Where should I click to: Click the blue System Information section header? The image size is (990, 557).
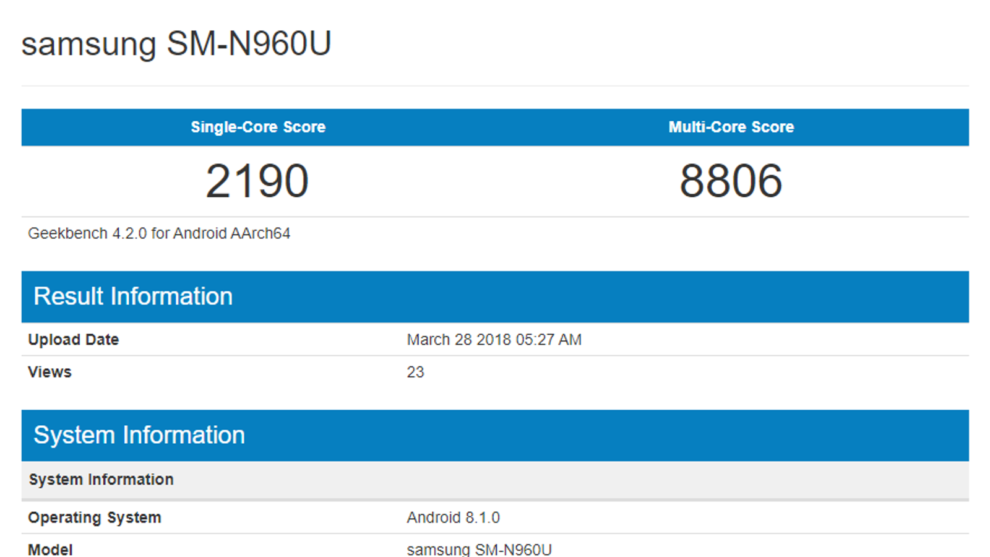pyautogui.click(x=495, y=435)
